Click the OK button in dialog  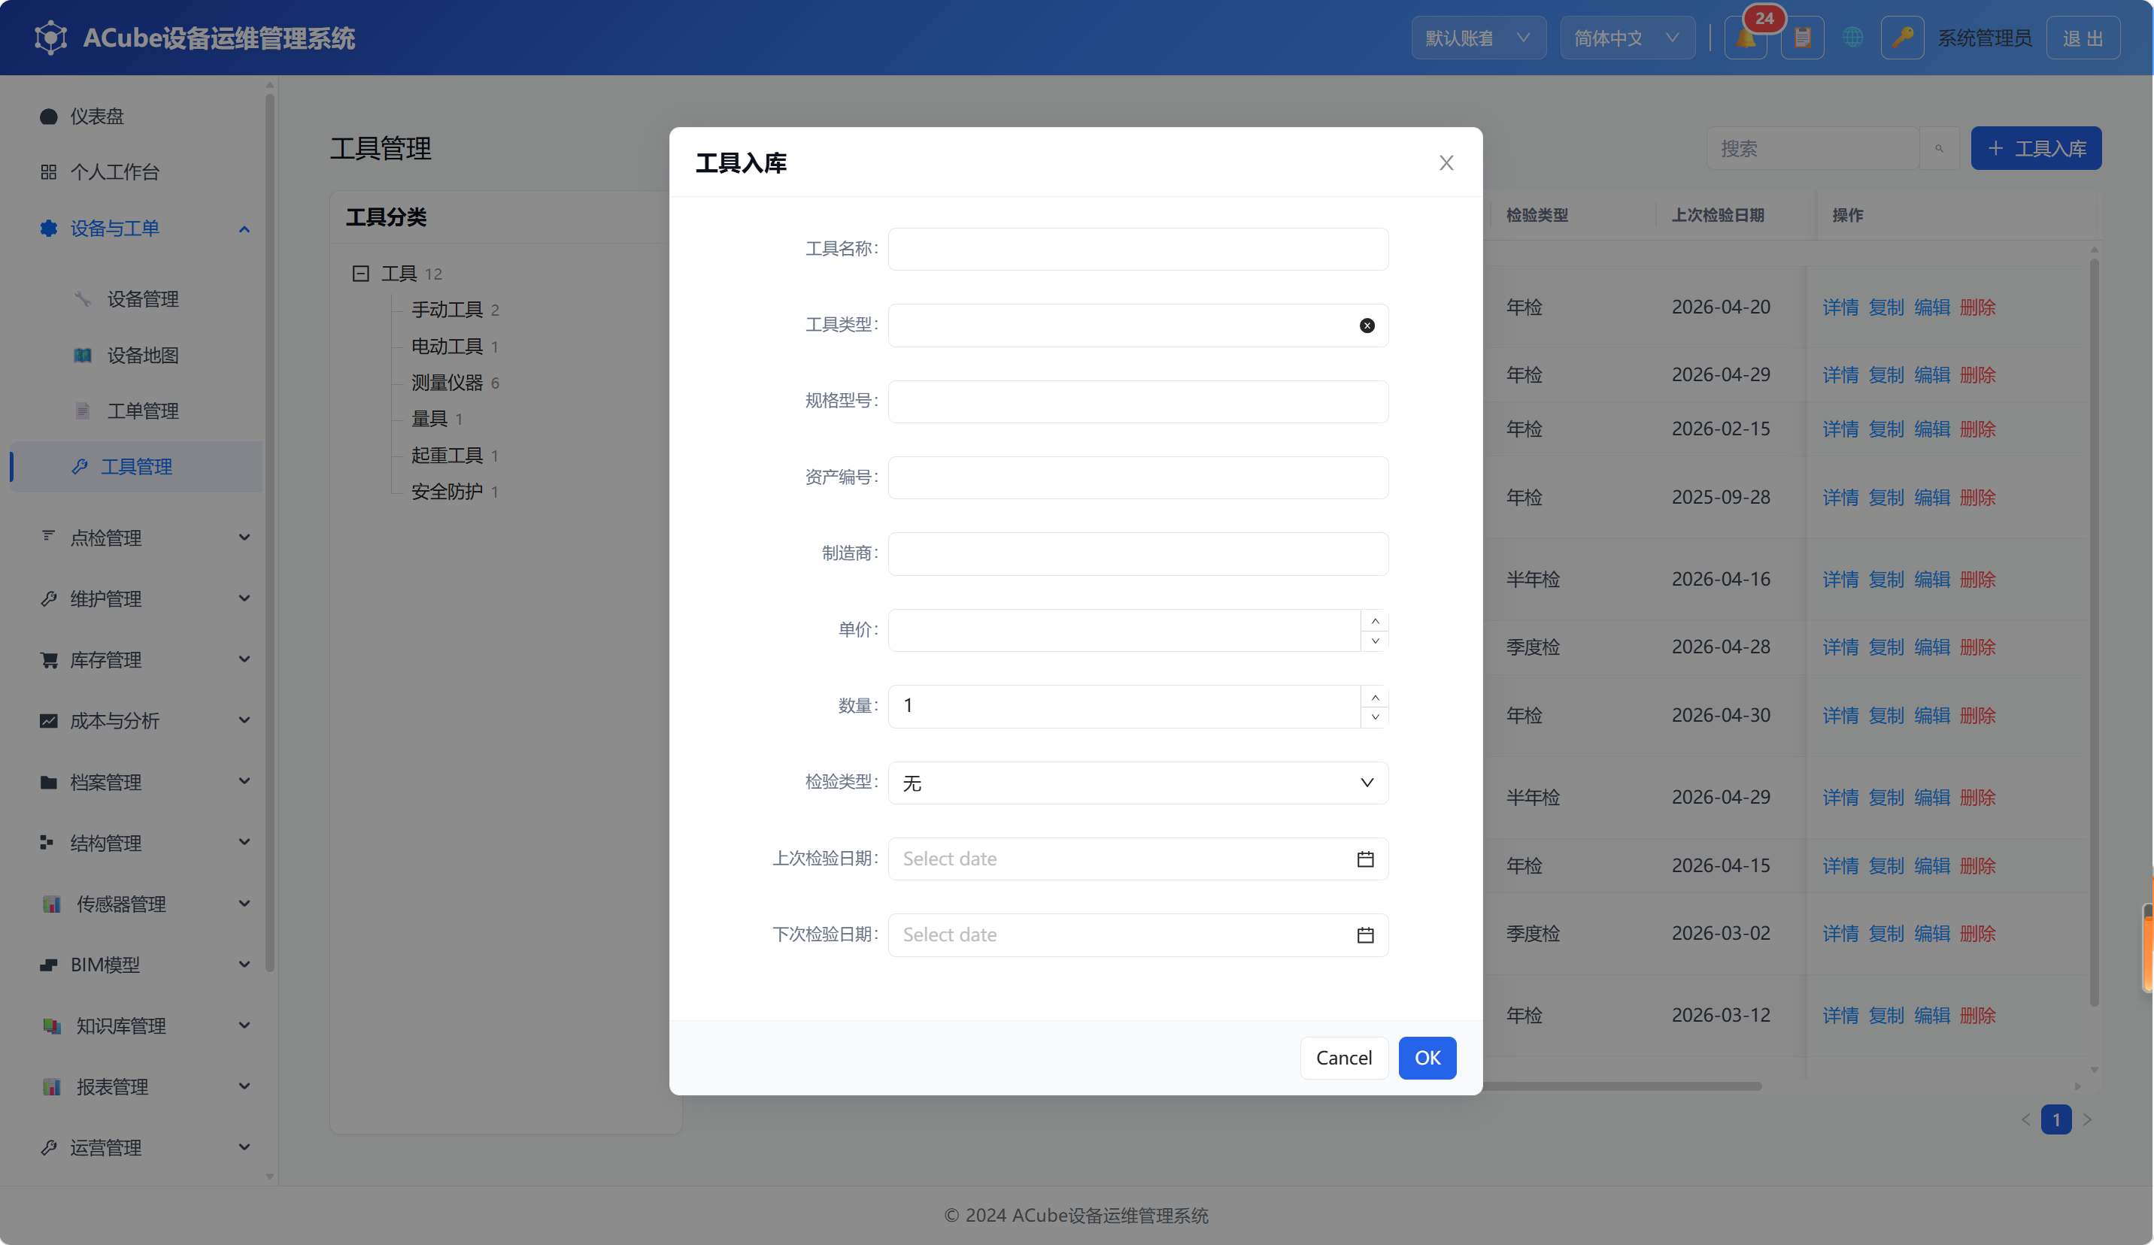[1427, 1058]
